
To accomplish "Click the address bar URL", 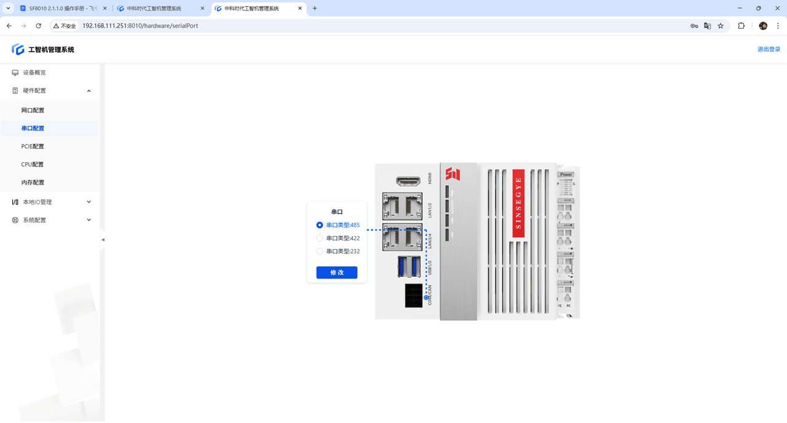I will point(140,26).
